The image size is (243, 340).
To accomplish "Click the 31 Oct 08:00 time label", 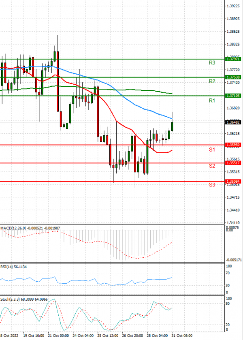I will tap(182, 336).
